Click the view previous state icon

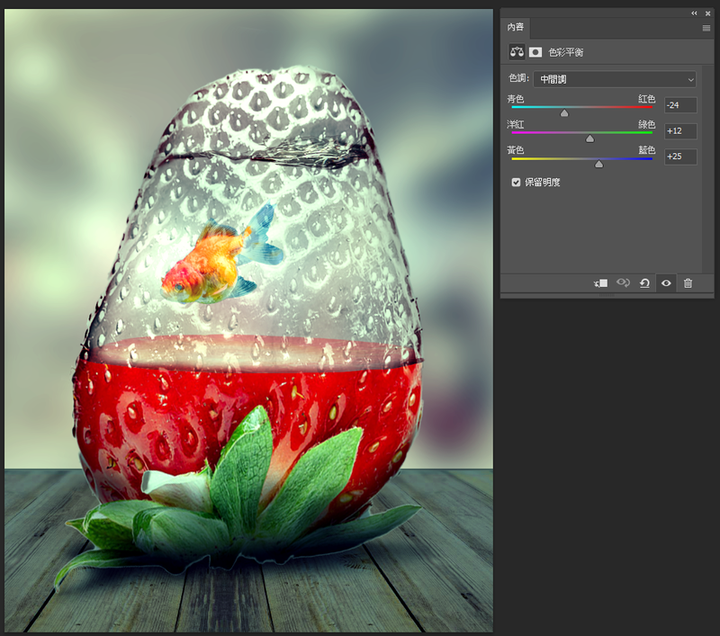pos(623,282)
